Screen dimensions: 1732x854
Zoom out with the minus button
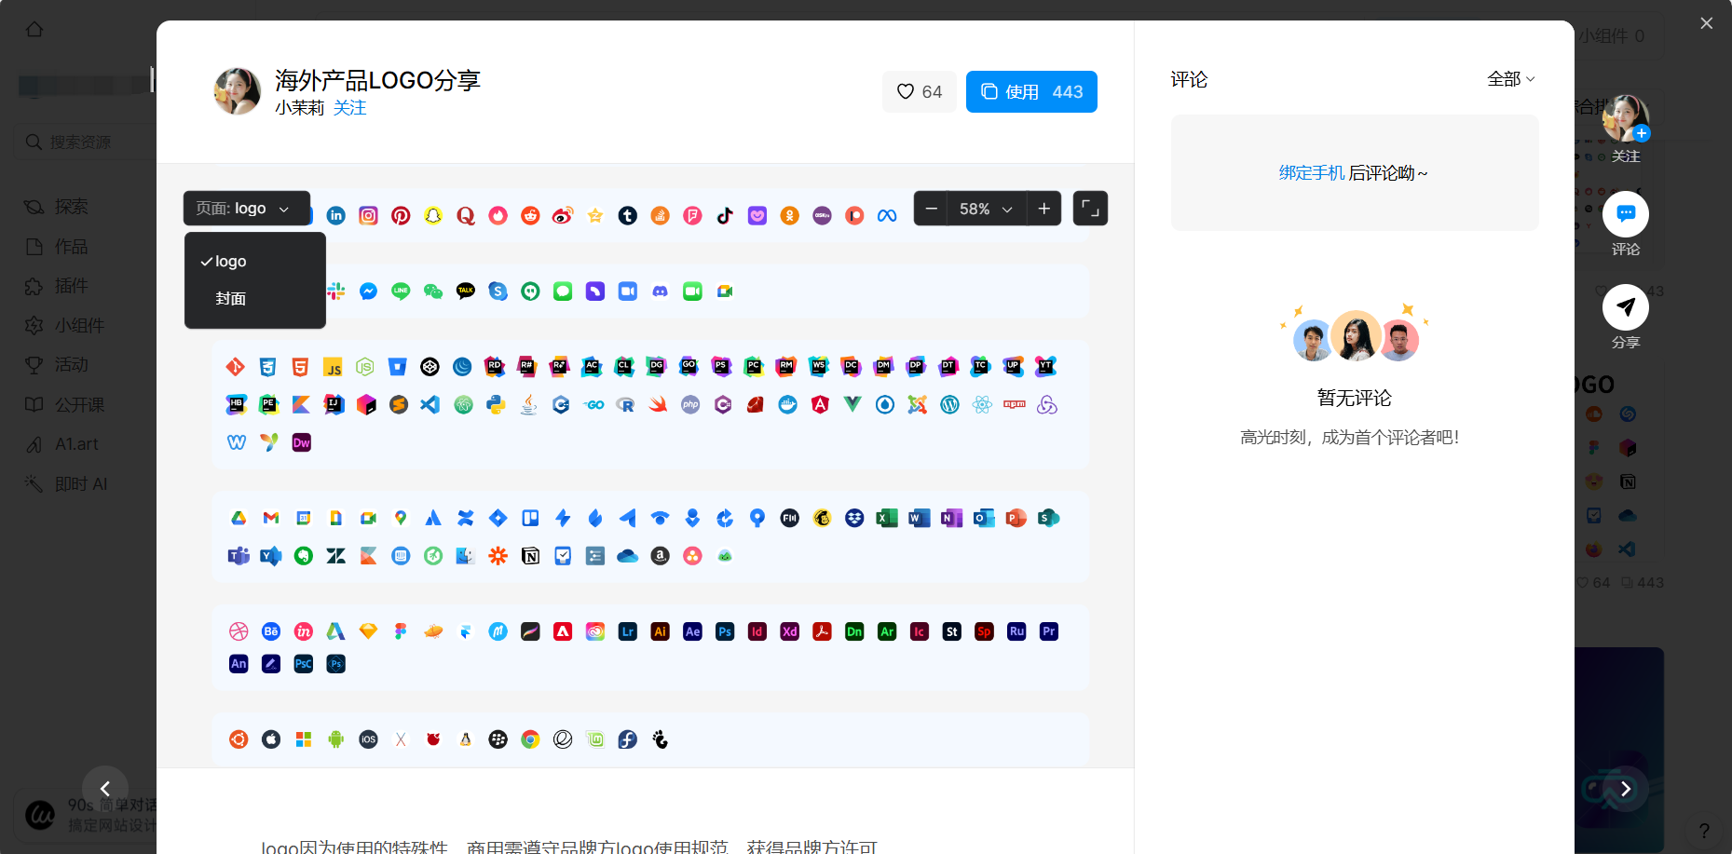(x=931, y=209)
